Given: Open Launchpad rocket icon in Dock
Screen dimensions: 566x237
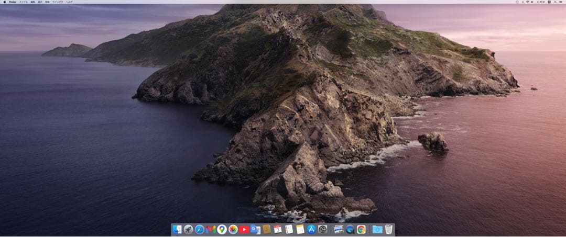Looking at the screenshot, I should (188, 229).
